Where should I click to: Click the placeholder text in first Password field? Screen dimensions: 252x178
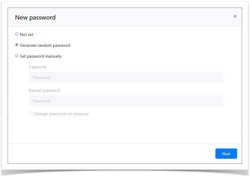41,77
